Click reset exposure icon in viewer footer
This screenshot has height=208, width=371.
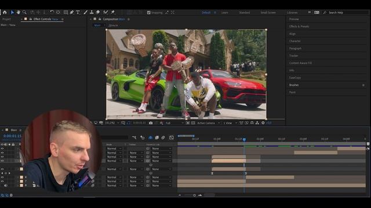tap(263, 123)
